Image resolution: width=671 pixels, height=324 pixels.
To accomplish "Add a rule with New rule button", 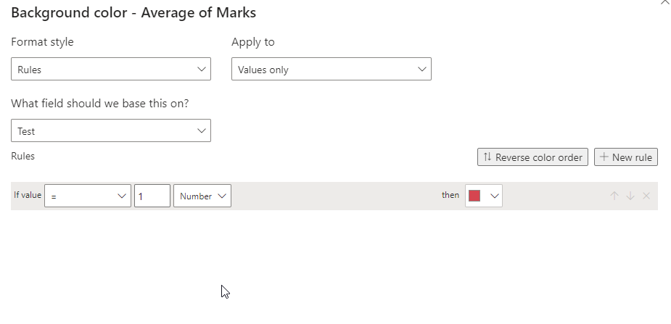I will pyautogui.click(x=625, y=157).
